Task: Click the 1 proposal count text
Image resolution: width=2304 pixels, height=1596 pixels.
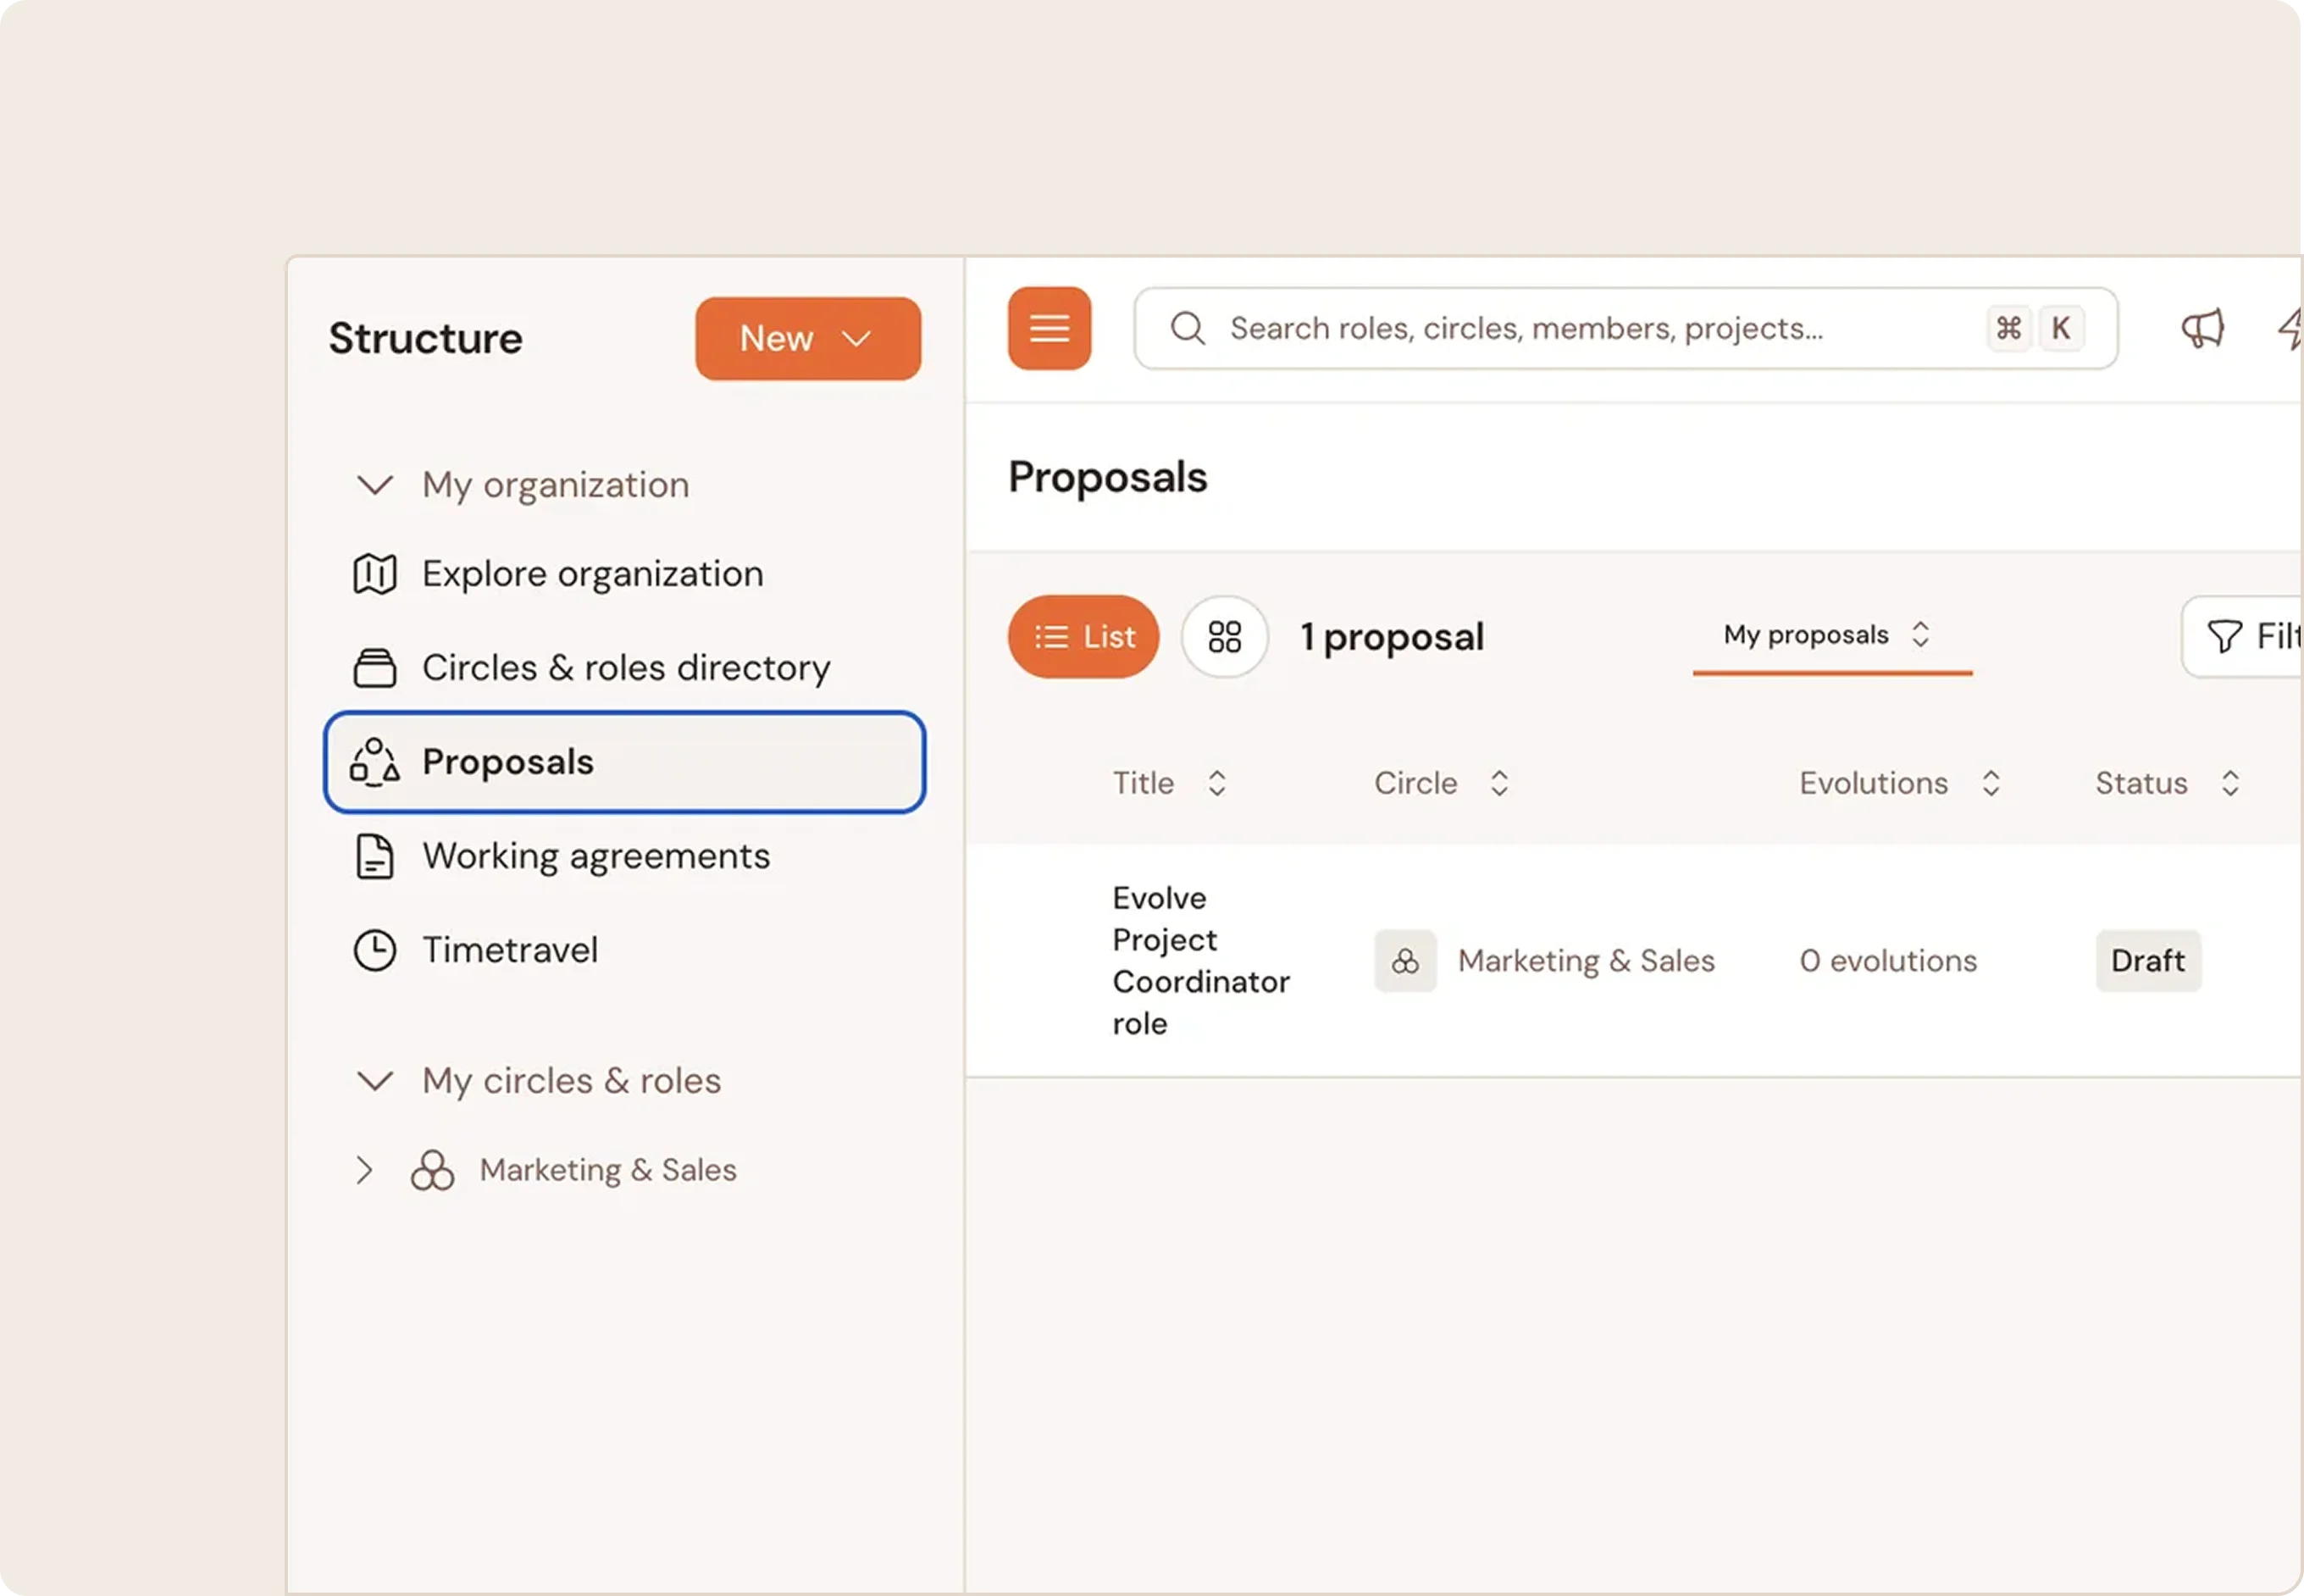Action: (1392, 637)
